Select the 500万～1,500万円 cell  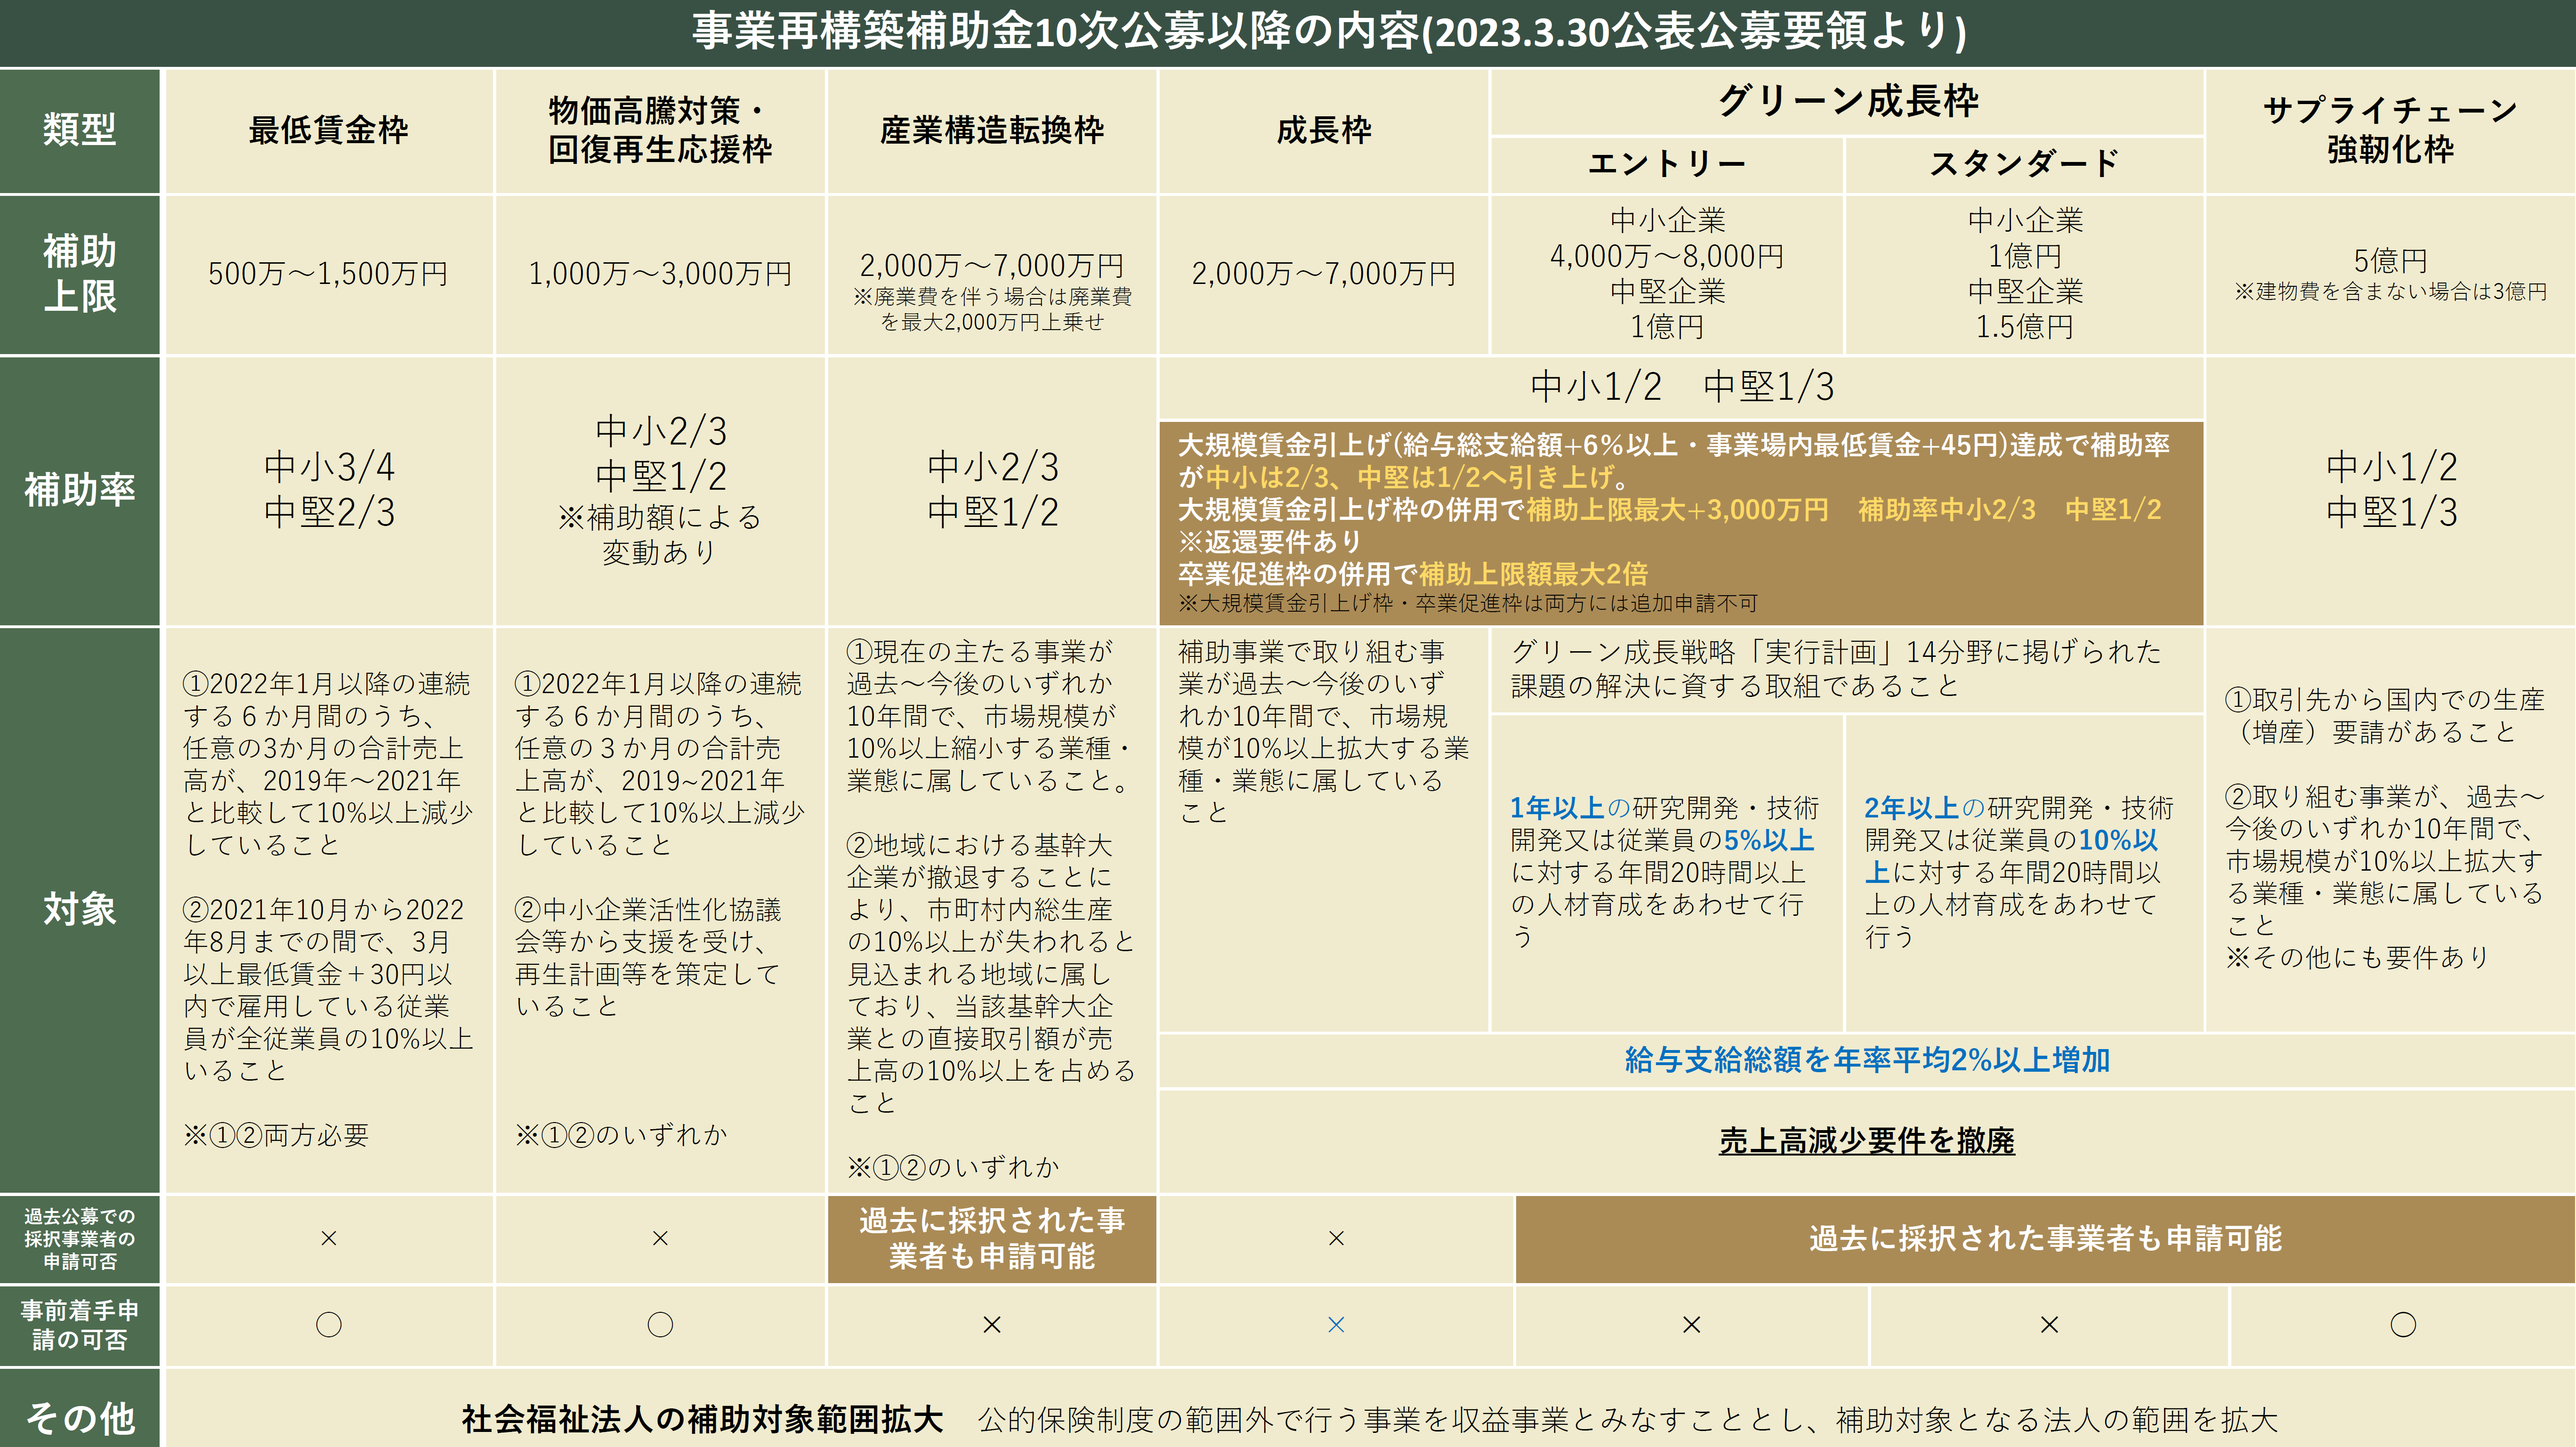click(328, 274)
